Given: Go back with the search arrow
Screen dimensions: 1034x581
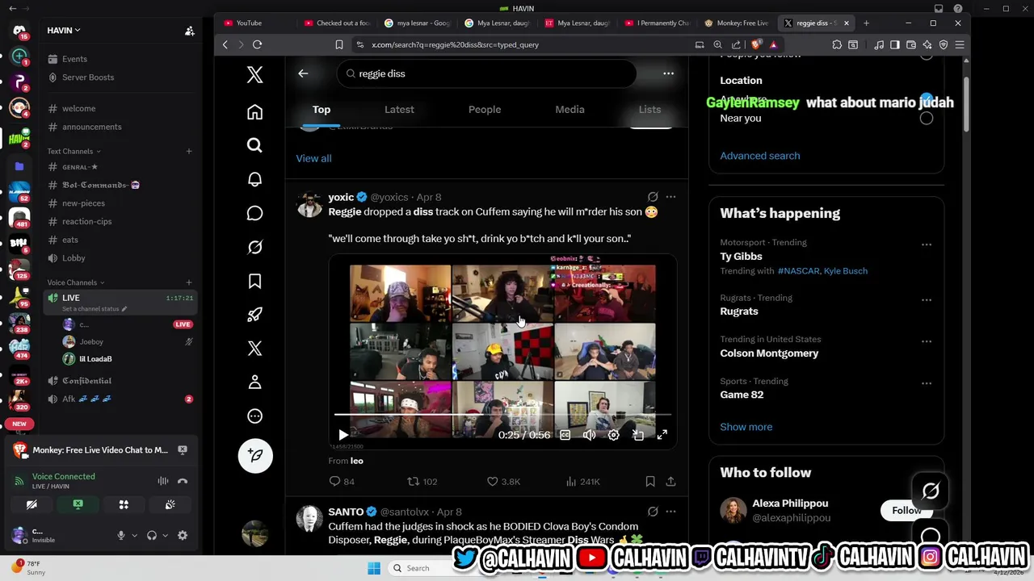Looking at the screenshot, I should click(303, 73).
